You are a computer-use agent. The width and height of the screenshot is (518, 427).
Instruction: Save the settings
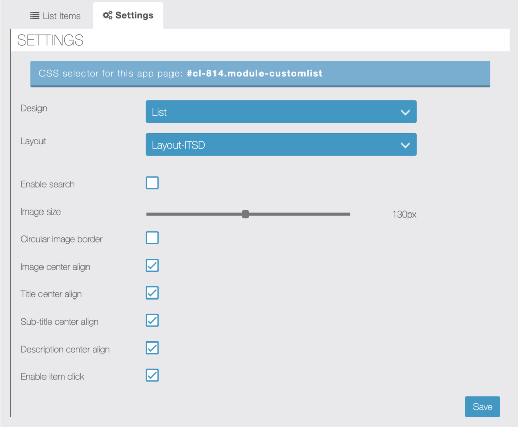tap(482, 406)
